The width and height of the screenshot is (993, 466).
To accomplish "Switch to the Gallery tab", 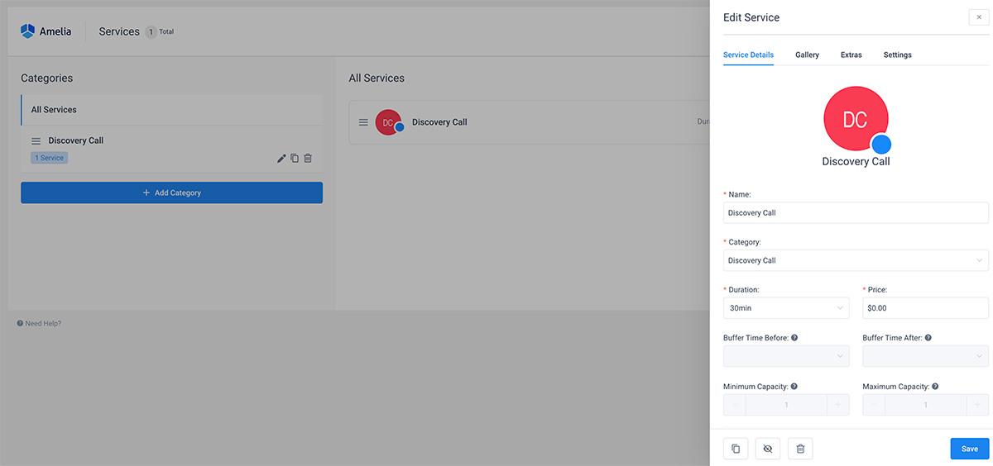I will tap(807, 55).
